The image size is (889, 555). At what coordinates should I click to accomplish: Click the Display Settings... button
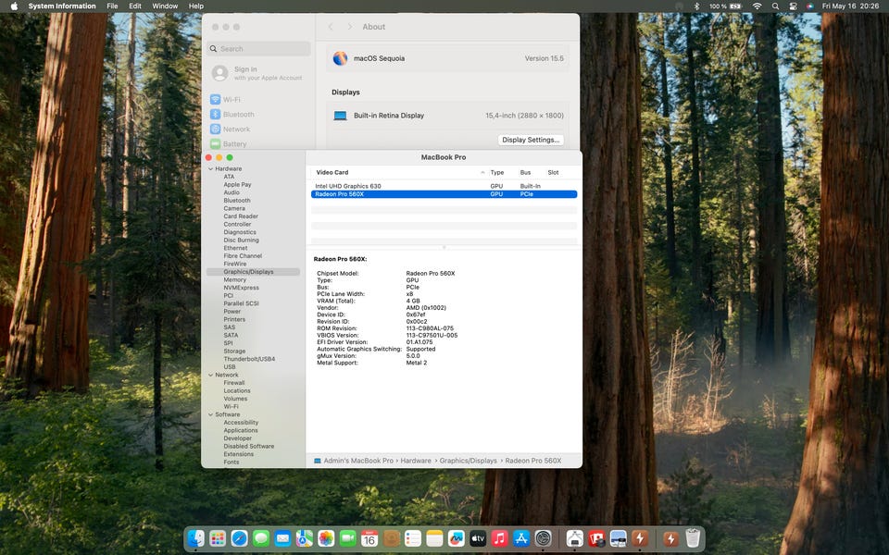pyautogui.click(x=531, y=140)
